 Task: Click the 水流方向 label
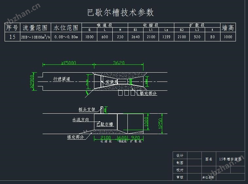tap(81, 120)
